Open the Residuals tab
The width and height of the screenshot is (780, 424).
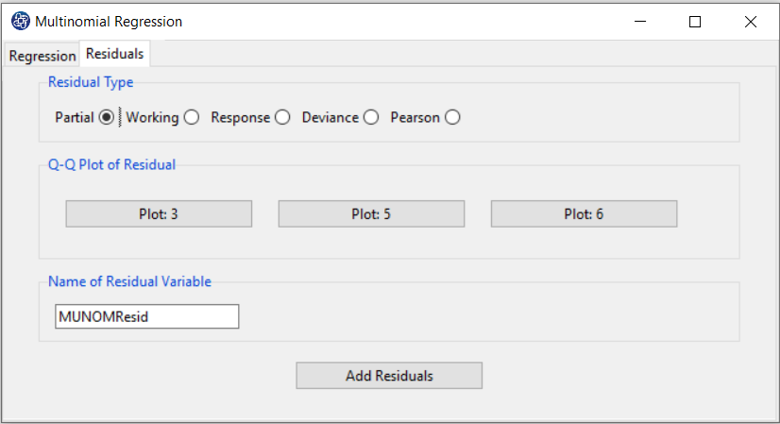point(115,54)
